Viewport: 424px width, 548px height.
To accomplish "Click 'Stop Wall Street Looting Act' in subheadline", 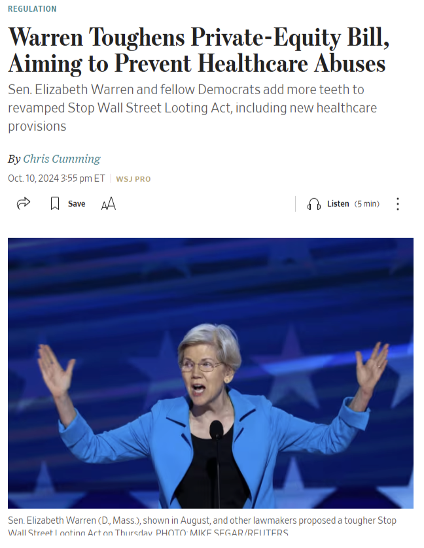I will click(x=149, y=108).
